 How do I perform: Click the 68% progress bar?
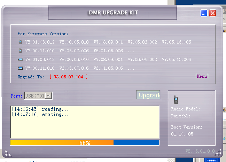(x=85, y=142)
